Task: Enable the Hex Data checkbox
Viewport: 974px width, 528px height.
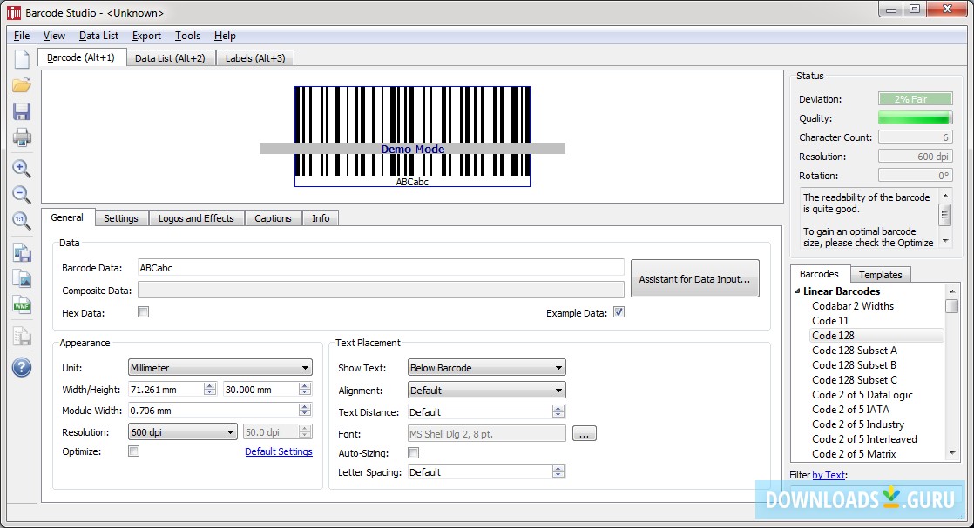Action: pos(143,312)
